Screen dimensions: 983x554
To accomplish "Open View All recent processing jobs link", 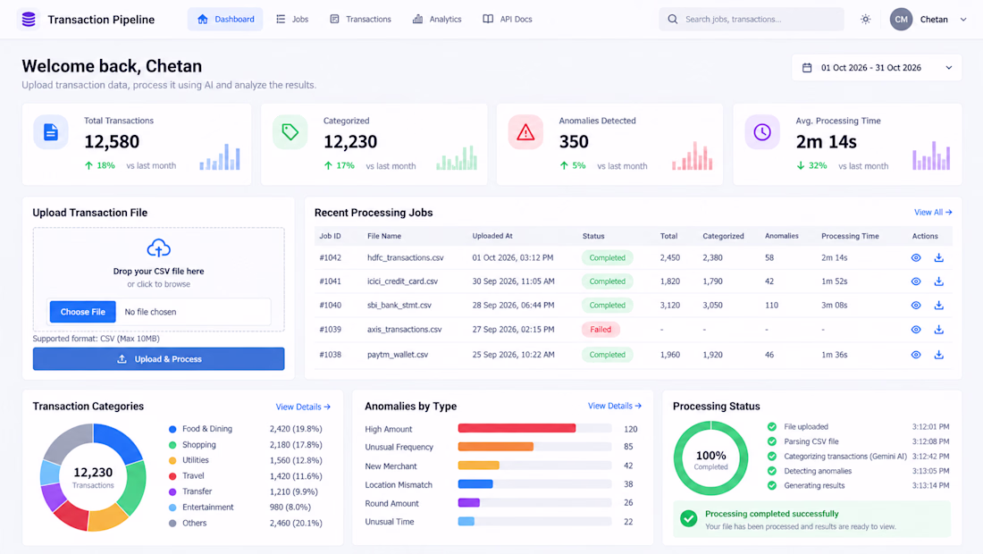I will click(933, 213).
